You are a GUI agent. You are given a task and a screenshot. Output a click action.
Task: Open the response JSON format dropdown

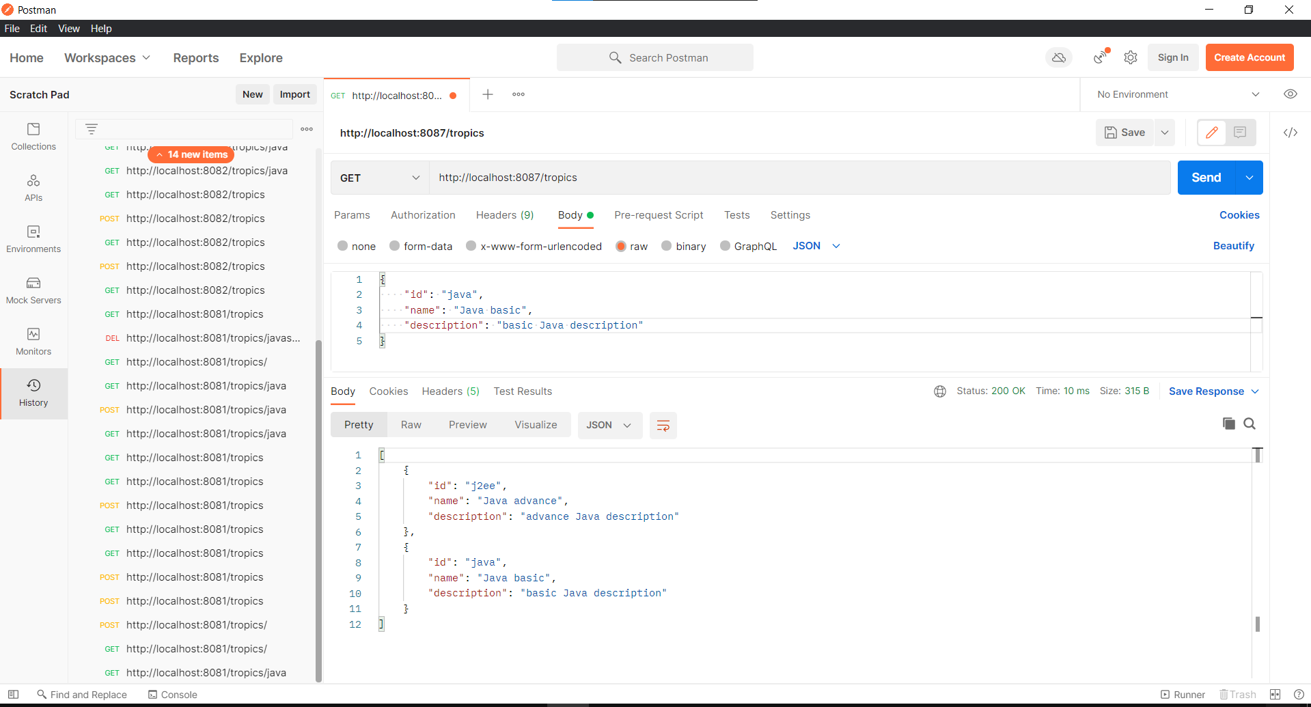[x=609, y=426]
